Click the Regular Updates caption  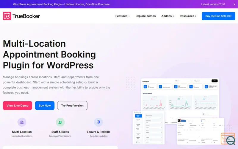tap(98, 136)
